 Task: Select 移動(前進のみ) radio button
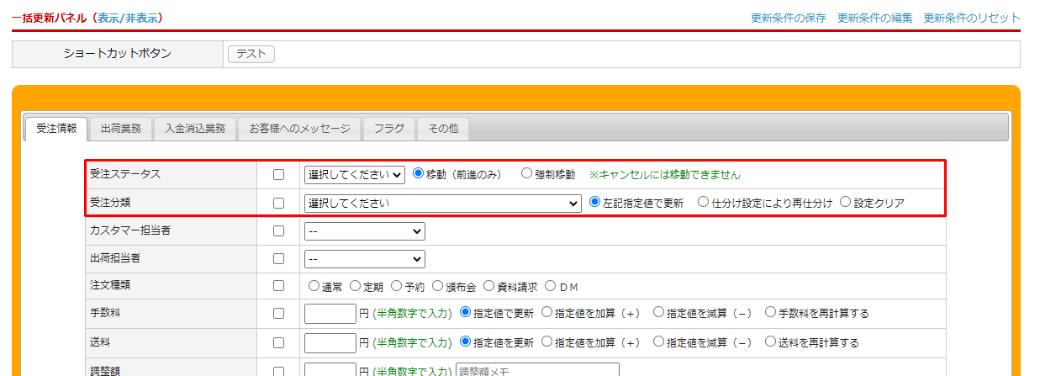tap(418, 174)
